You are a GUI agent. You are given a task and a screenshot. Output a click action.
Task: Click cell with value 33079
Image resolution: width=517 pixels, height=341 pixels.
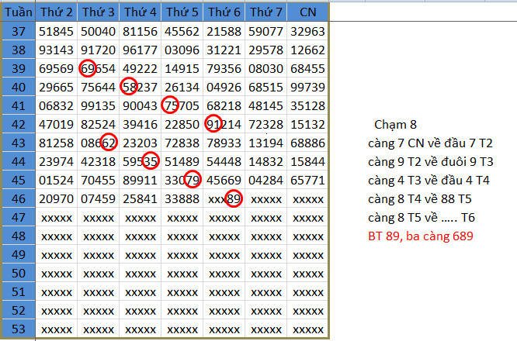tap(182, 180)
